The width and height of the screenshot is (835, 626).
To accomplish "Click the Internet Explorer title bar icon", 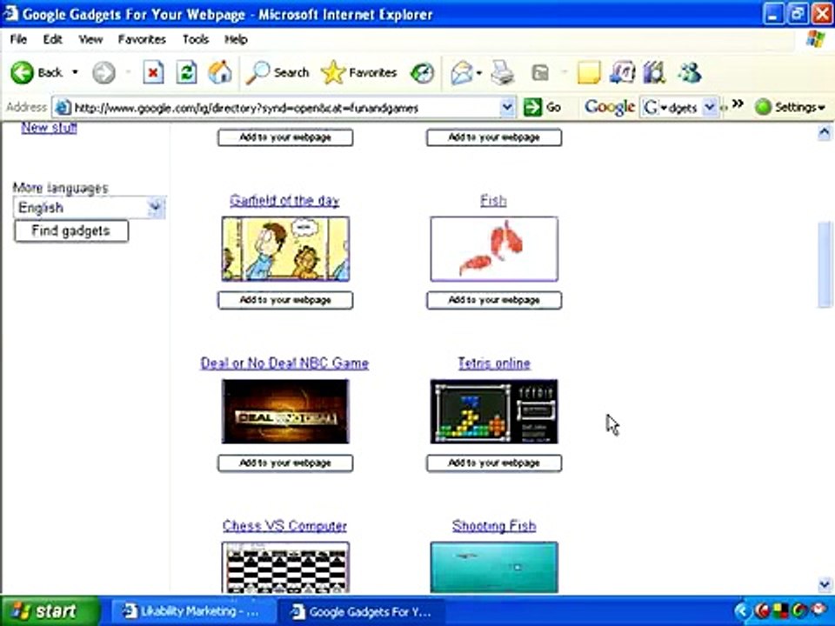I will click(x=10, y=13).
